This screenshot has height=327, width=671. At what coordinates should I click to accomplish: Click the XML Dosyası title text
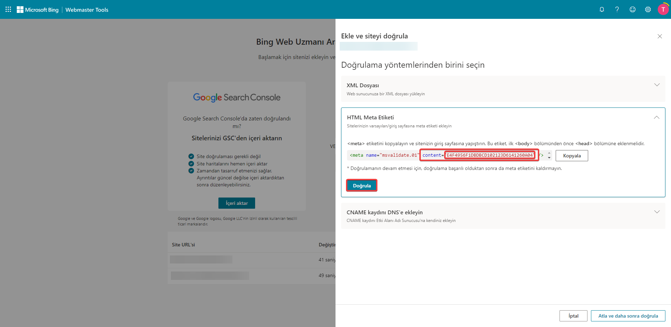(x=363, y=86)
